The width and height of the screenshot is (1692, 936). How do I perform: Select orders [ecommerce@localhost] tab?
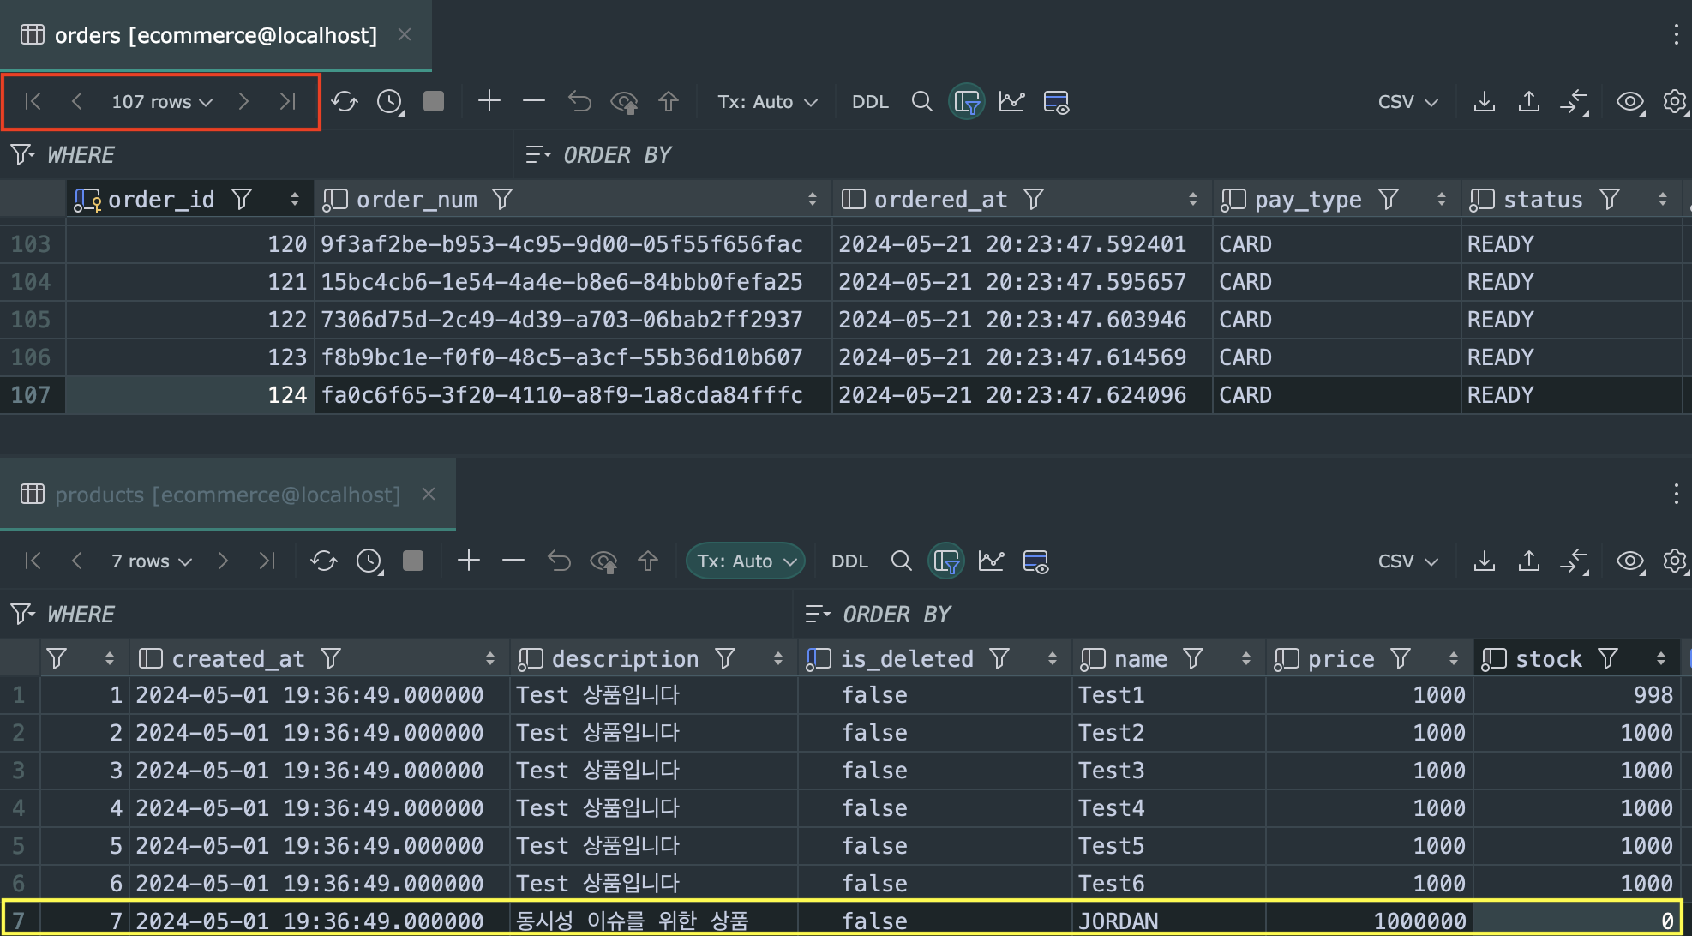point(214,35)
